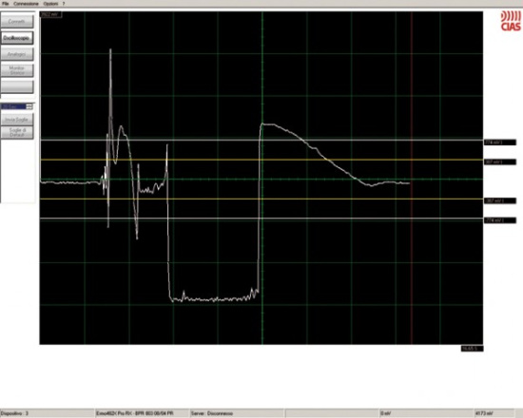The height and width of the screenshot is (418, 523).
Task: Open the Connessione menu
Action: [x=26, y=4]
